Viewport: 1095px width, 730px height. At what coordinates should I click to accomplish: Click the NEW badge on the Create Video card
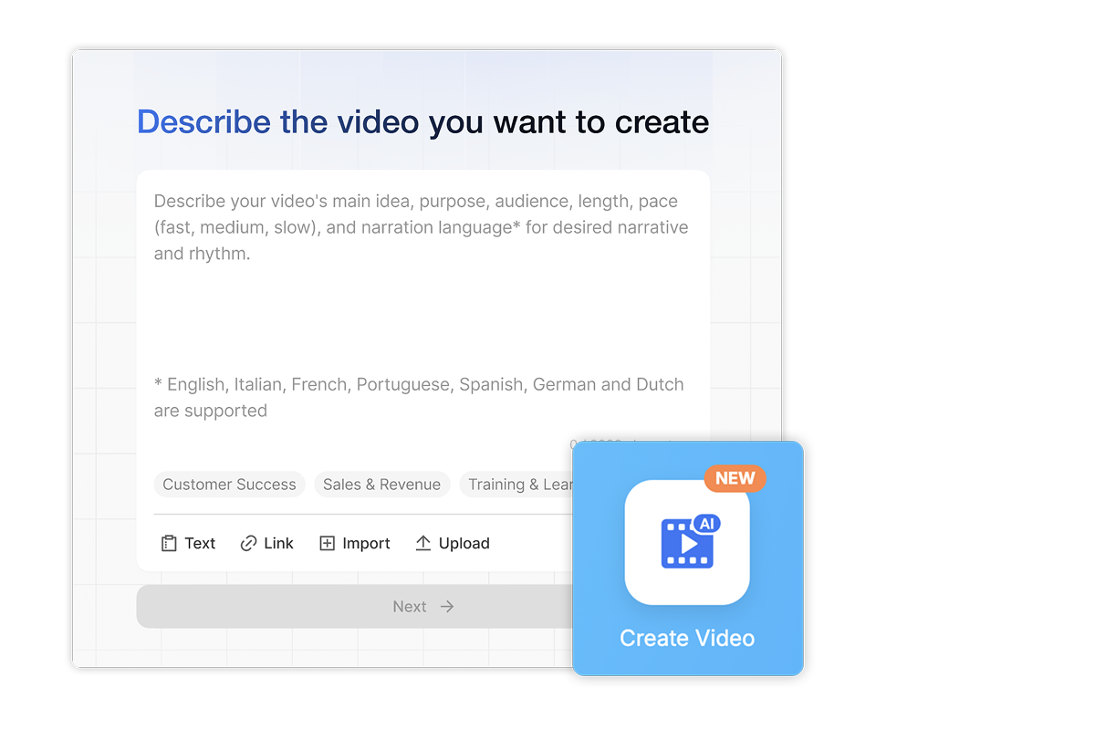pyautogui.click(x=735, y=478)
